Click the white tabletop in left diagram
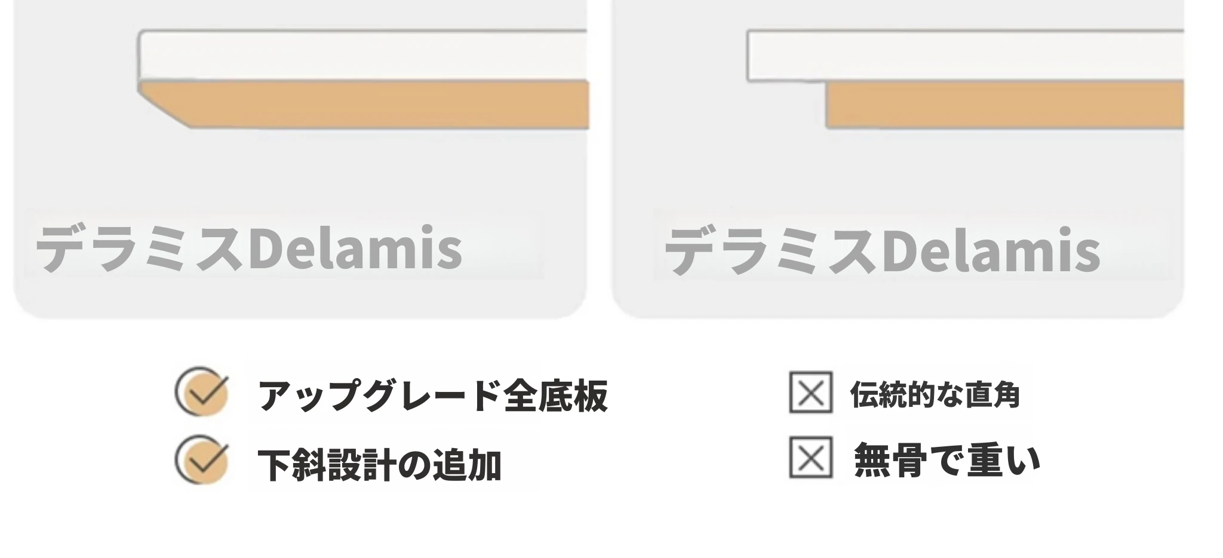The height and width of the screenshot is (558, 1223). (x=363, y=55)
